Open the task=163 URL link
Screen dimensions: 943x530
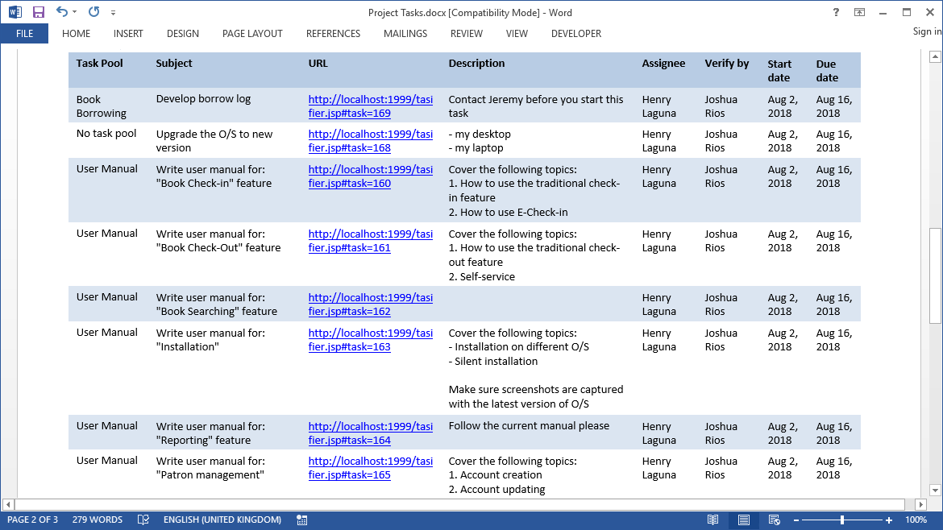tap(370, 340)
